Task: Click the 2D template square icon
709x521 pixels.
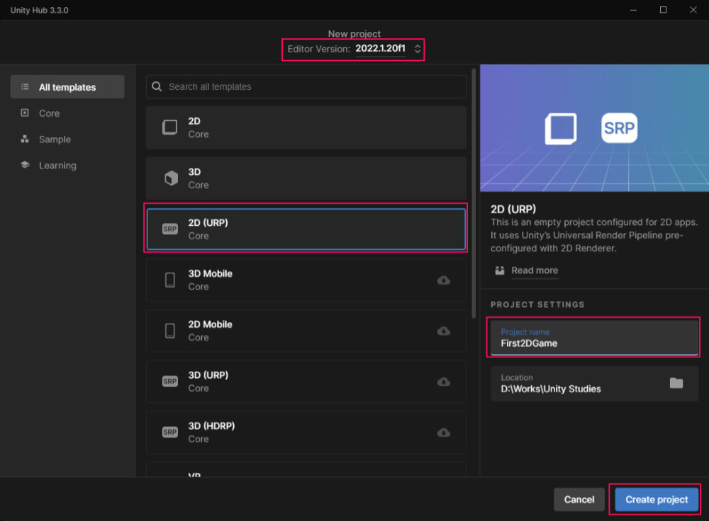Action: coord(170,127)
